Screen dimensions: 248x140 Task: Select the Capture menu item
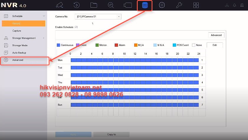pyautogui.click(x=17, y=31)
